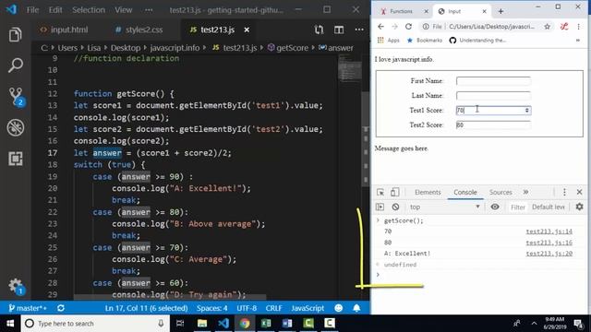Open the test213.js:20 source link
This screenshot has height=332, width=591.
pyautogui.click(x=549, y=254)
